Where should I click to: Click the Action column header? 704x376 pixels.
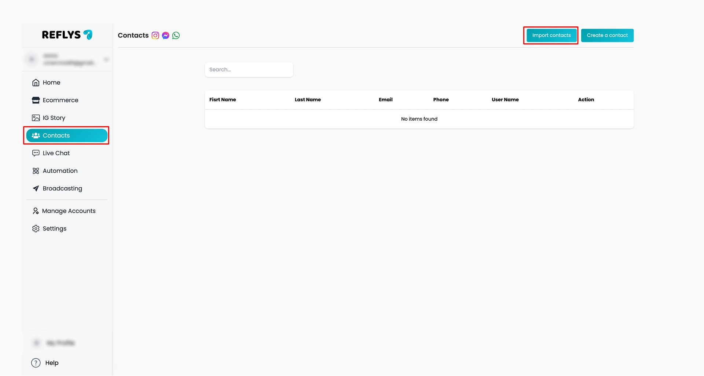click(x=586, y=100)
